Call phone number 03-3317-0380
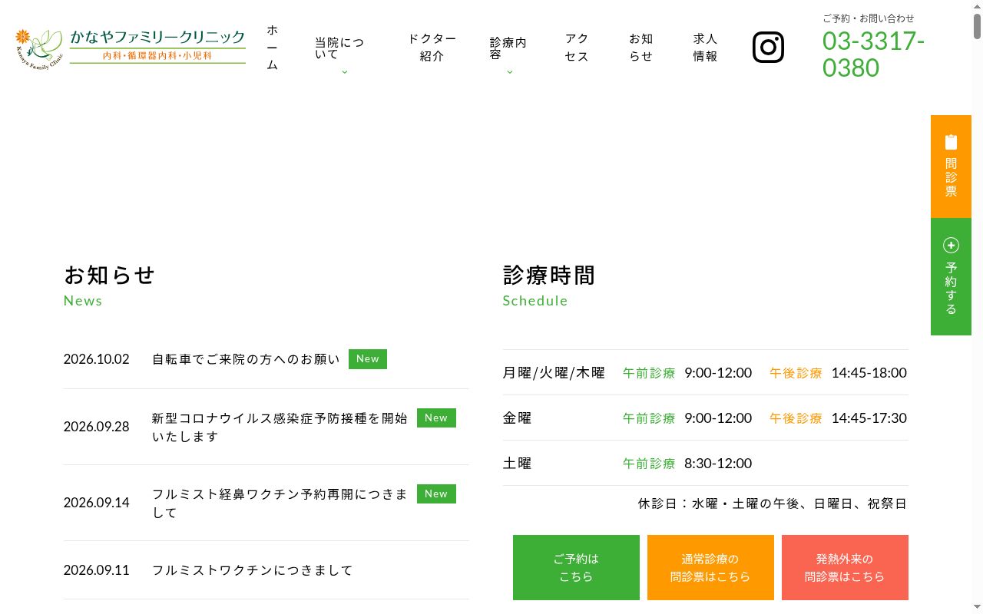The height and width of the screenshot is (614, 983). point(873,54)
